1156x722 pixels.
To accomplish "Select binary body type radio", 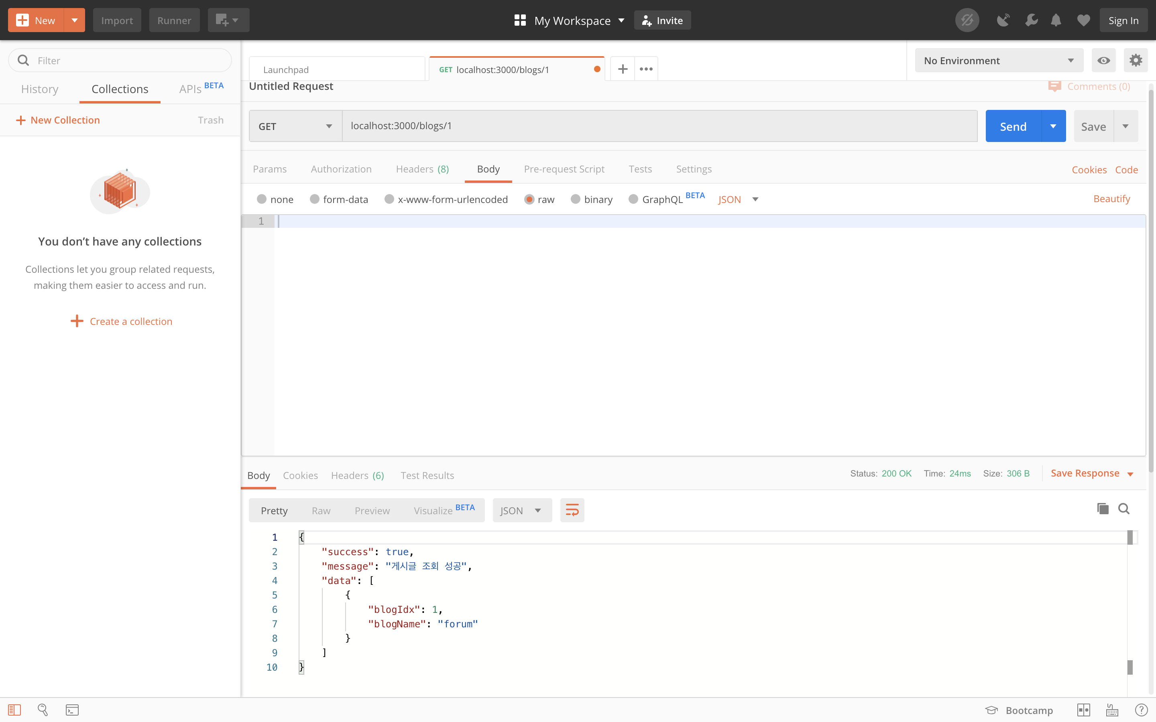I will point(576,199).
